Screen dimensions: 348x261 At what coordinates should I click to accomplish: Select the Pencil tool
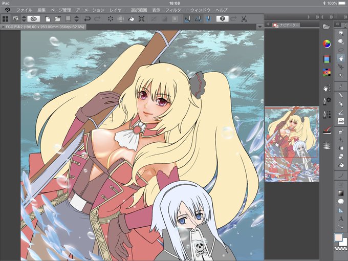click(x=341, y=104)
